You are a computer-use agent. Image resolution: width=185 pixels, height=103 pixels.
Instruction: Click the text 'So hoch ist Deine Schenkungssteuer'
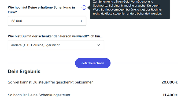pos(39,95)
